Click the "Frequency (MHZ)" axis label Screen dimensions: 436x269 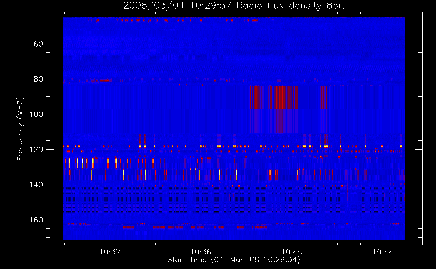pyautogui.click(x=20, y=129)
